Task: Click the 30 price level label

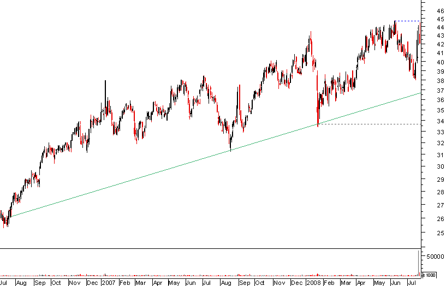Action: point(441,166)
